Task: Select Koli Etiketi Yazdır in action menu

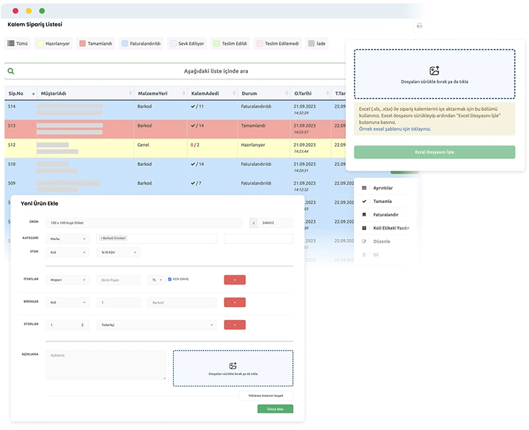Action: click(391, 228)
